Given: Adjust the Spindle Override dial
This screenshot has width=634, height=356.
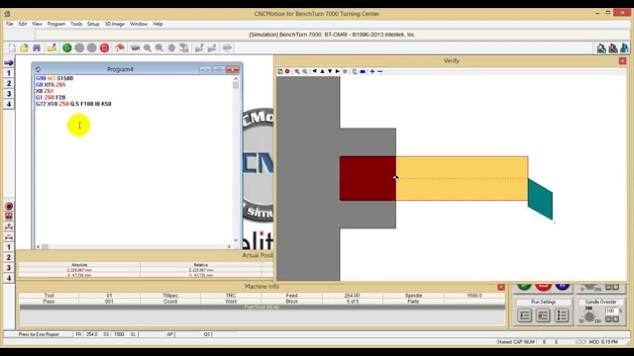Looking at the screenshot, I should (589, 317).
